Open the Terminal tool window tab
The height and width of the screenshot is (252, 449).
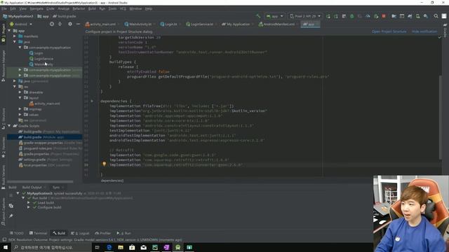[38, 233]
